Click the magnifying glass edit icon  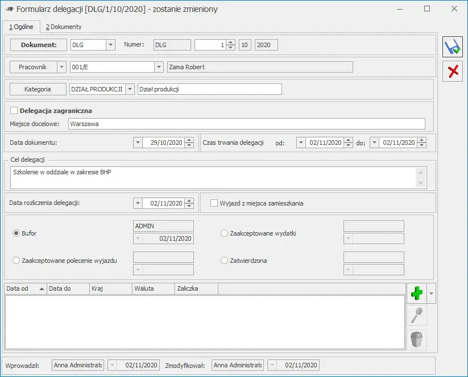click(x=417, y=315)
